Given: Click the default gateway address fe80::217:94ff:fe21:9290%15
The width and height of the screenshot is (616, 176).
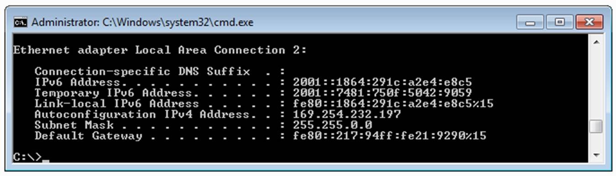Looking at the screenshot, I should (x=390, y=136).
